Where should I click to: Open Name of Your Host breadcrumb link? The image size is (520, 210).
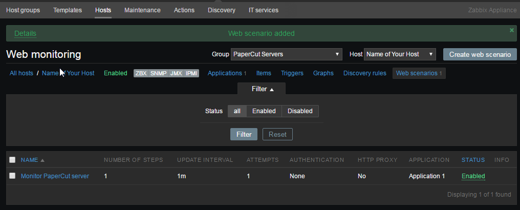68,73
